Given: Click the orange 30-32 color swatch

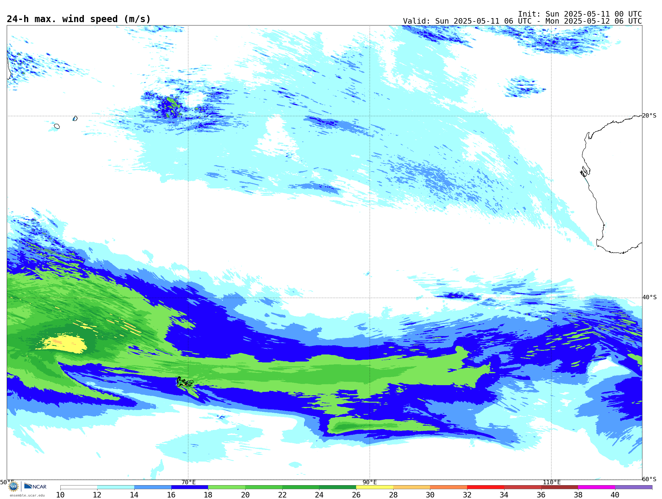Looking at the screenshot, I should (448, 487).
